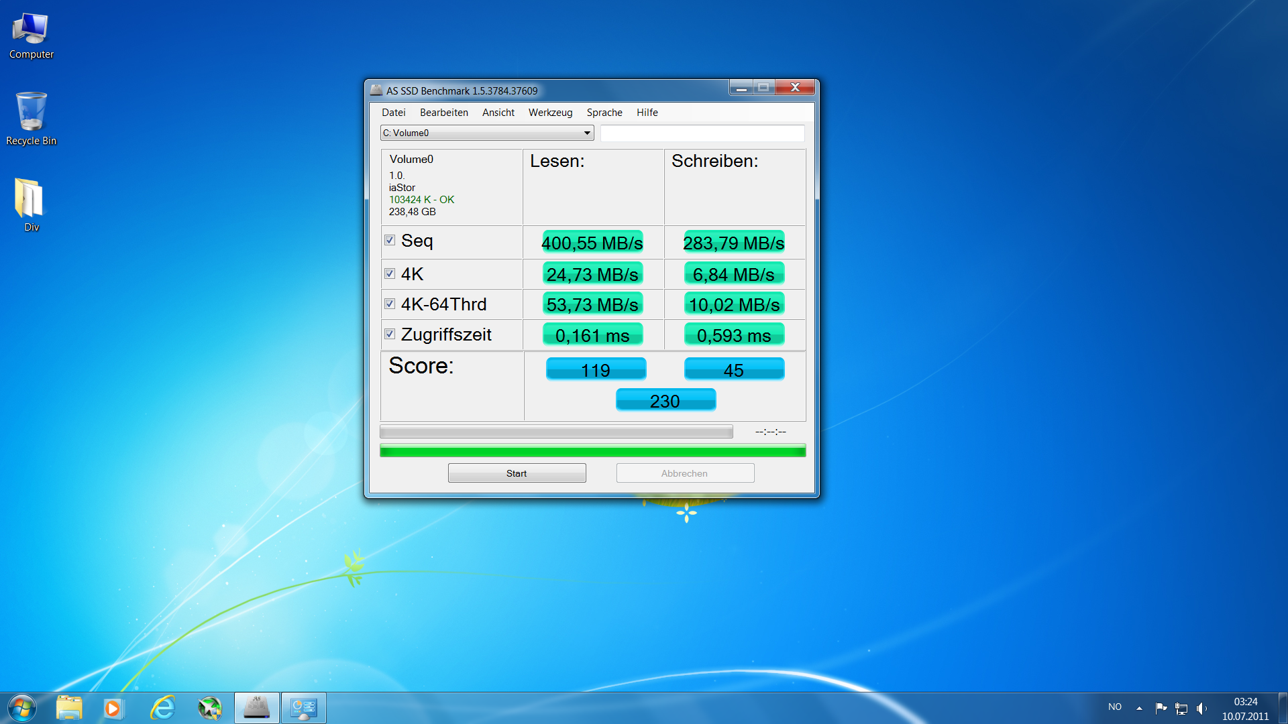Click the read score 119 bar
Image resolution: width=1288 pixels, height=724 pixels.
tap(596, 369)
